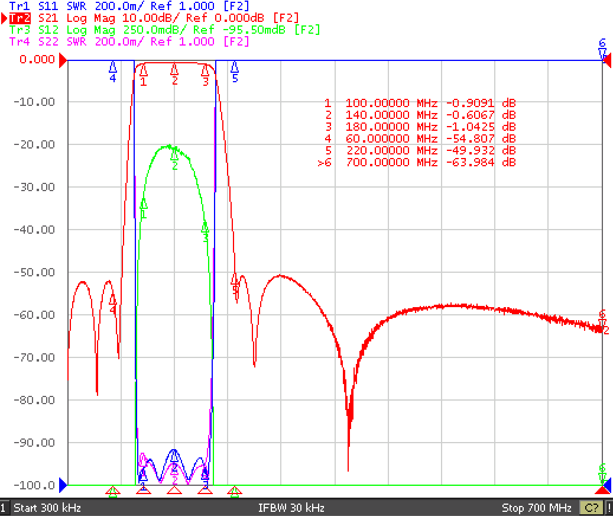The width and height of the screenshot is (613, 516).
Task: Click red marker 2 at passband center
Action: click(174, 70)
